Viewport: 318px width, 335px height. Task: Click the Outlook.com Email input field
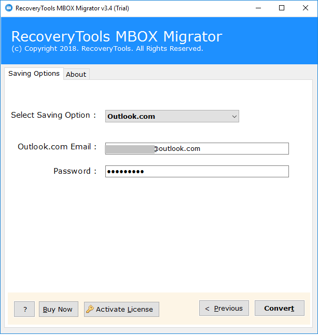tap(197, 148)
